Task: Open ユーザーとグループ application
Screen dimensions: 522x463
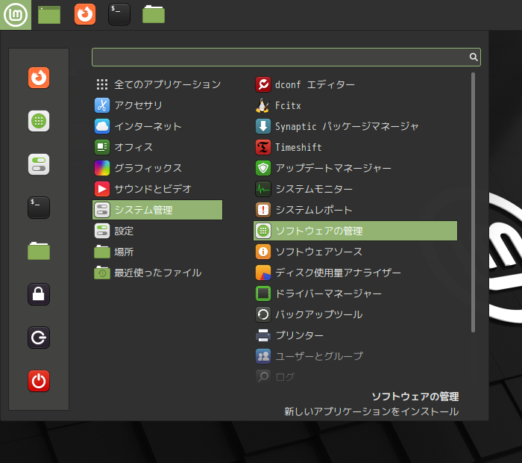Action: point(355,356)
